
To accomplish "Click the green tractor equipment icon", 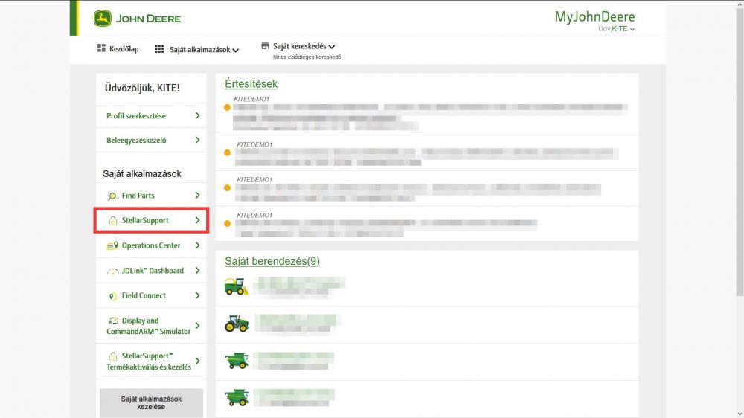I will (237, 324).
